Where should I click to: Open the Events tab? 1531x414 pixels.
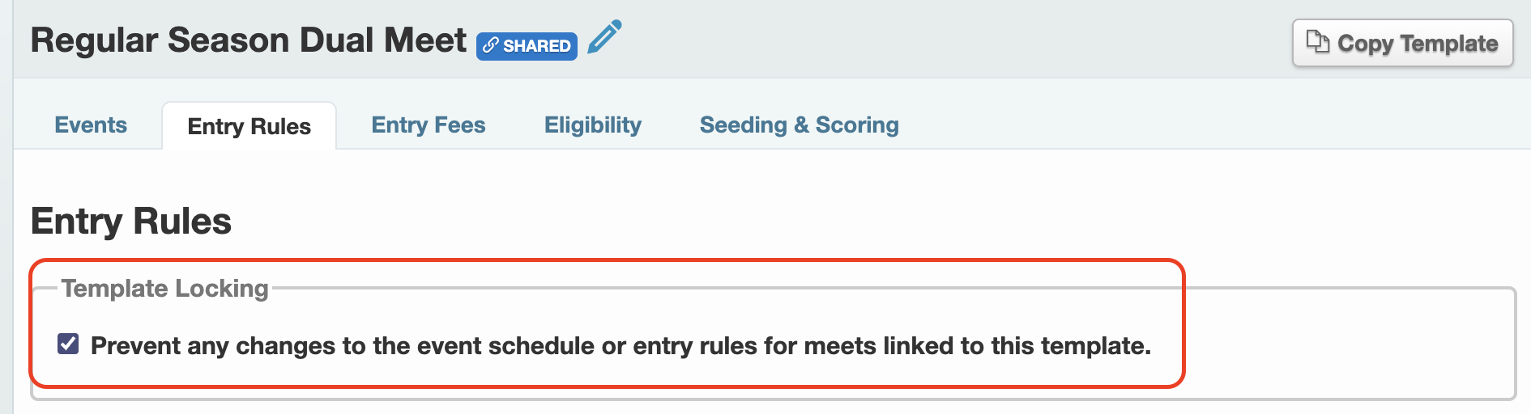[x=91, y=125]
